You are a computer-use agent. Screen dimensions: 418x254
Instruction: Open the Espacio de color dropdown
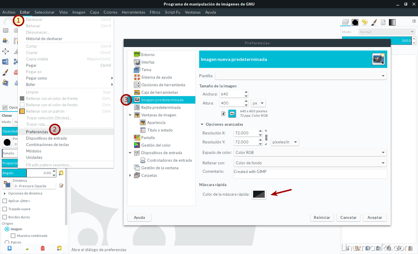[310, 152]
